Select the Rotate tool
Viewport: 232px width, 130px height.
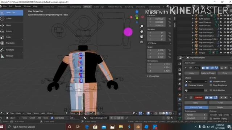tap(12, 31)
